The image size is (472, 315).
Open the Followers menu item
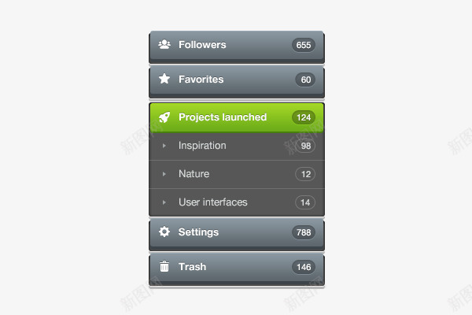click(x=237, y=46)
